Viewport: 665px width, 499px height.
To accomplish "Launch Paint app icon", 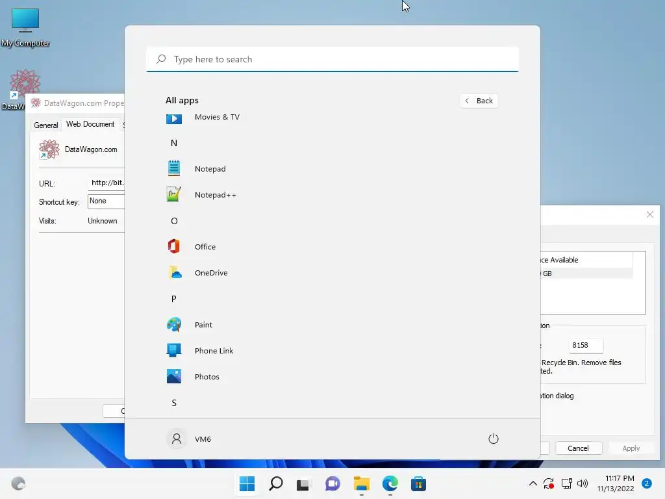I will click(174, 325).
